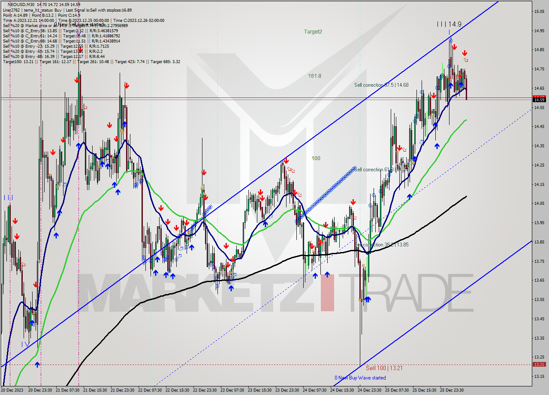This screenshot has height=395, width=549.
Task: Click the '24 Dec 15:30' time axis label
Action: [342, 390]
